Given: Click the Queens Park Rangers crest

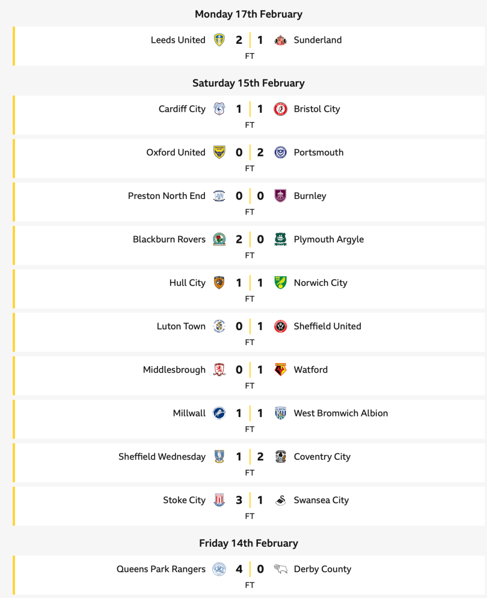Looking at the screenshot, I should click(x=219, y=569).
